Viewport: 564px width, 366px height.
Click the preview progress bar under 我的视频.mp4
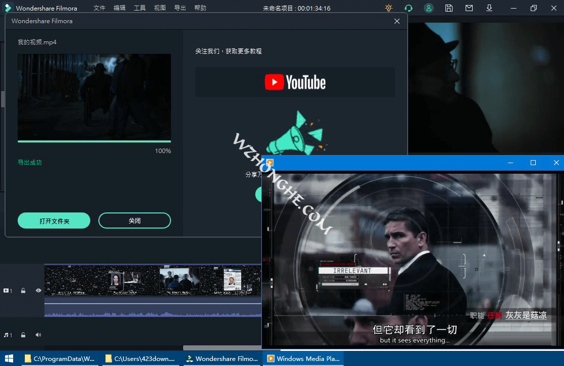point(94,142)
